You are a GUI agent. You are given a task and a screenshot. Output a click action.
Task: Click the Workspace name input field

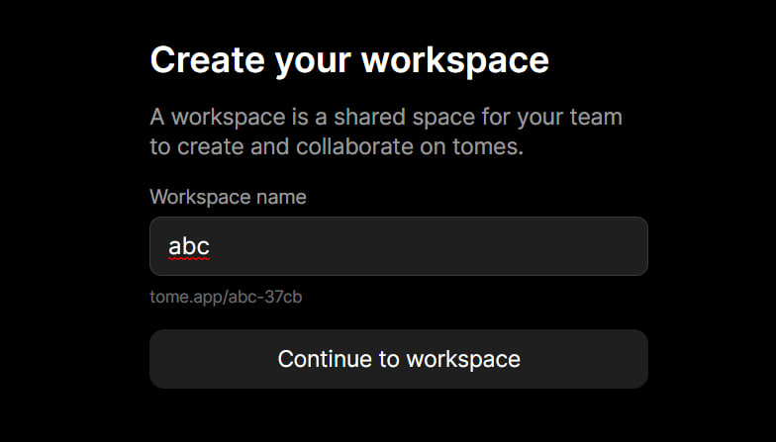click(398, 246)
